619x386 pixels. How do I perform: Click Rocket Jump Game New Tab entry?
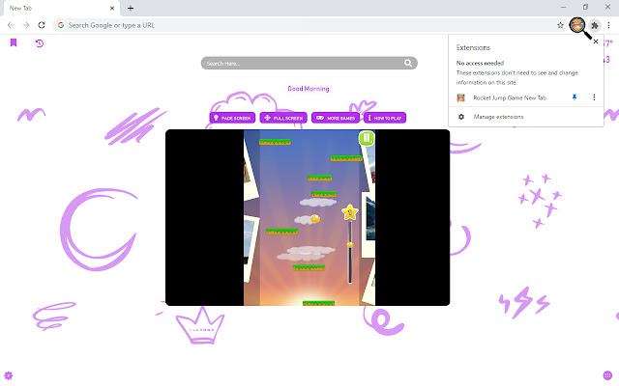510,97
